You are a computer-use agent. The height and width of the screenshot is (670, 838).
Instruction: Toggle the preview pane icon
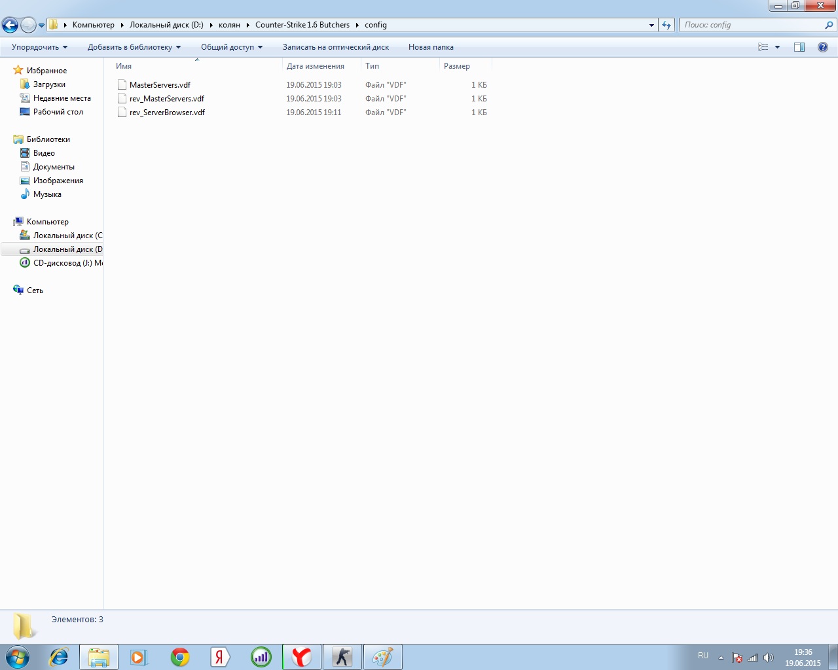pyautogui.click(x=799, y=47)
